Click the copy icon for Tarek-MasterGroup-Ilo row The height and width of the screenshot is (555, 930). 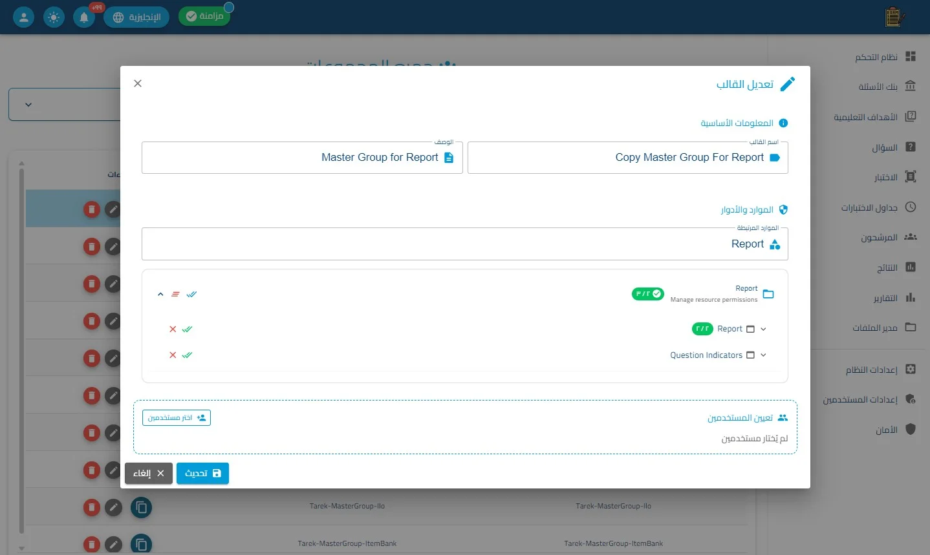(x=141, y=507)
